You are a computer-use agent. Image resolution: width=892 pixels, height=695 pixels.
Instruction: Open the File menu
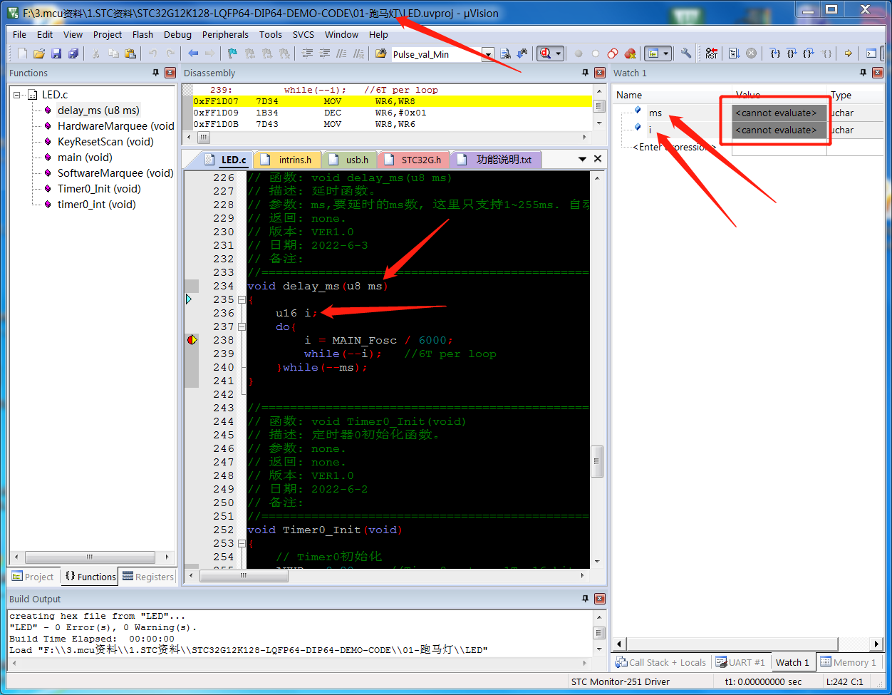point(19,34)
